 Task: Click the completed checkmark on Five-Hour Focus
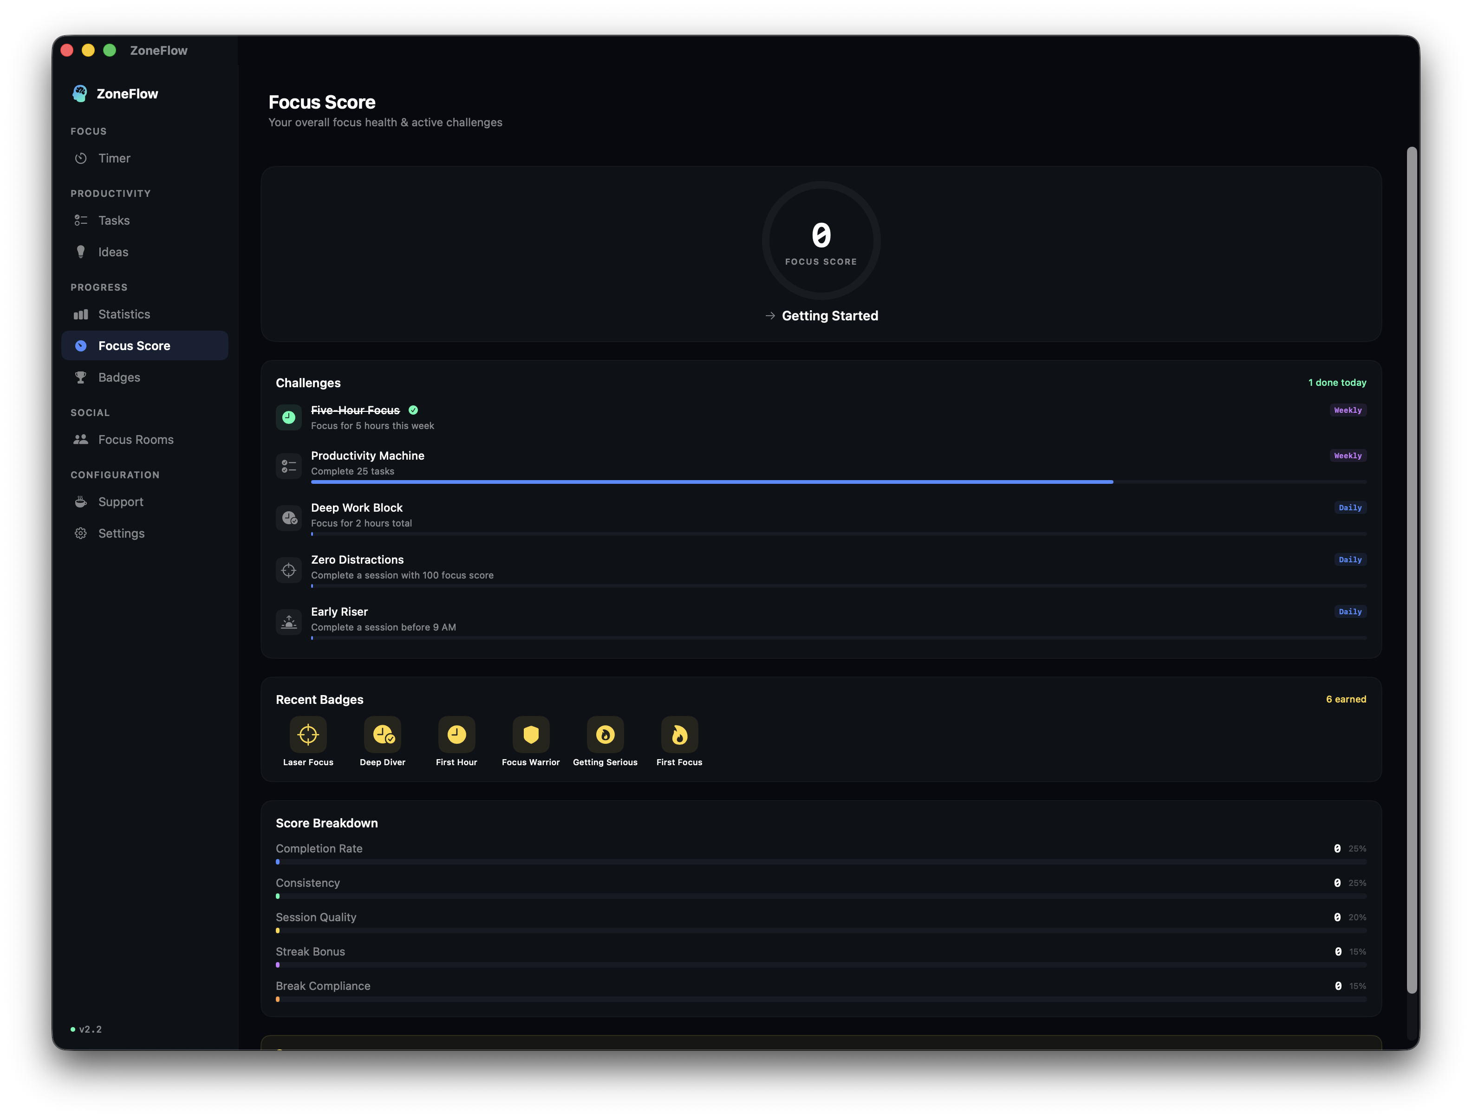(x=412, y=410)
